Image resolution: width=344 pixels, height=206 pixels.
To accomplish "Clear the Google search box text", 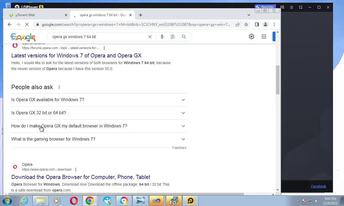I will tap(150, 37).
